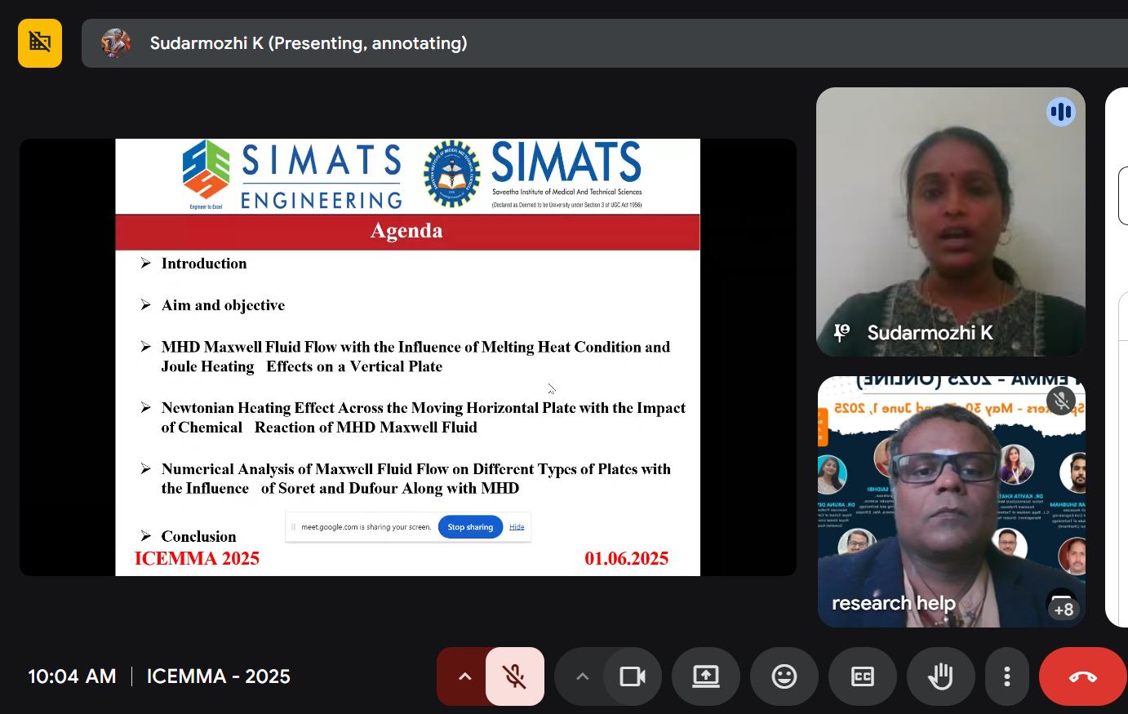Click the audio activity indicator on Sudarmozhi tile

click(x=1061, y=112)
